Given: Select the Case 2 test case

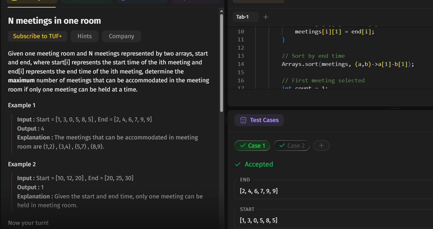Looking at the screenshot, I should tap(292, 146).
